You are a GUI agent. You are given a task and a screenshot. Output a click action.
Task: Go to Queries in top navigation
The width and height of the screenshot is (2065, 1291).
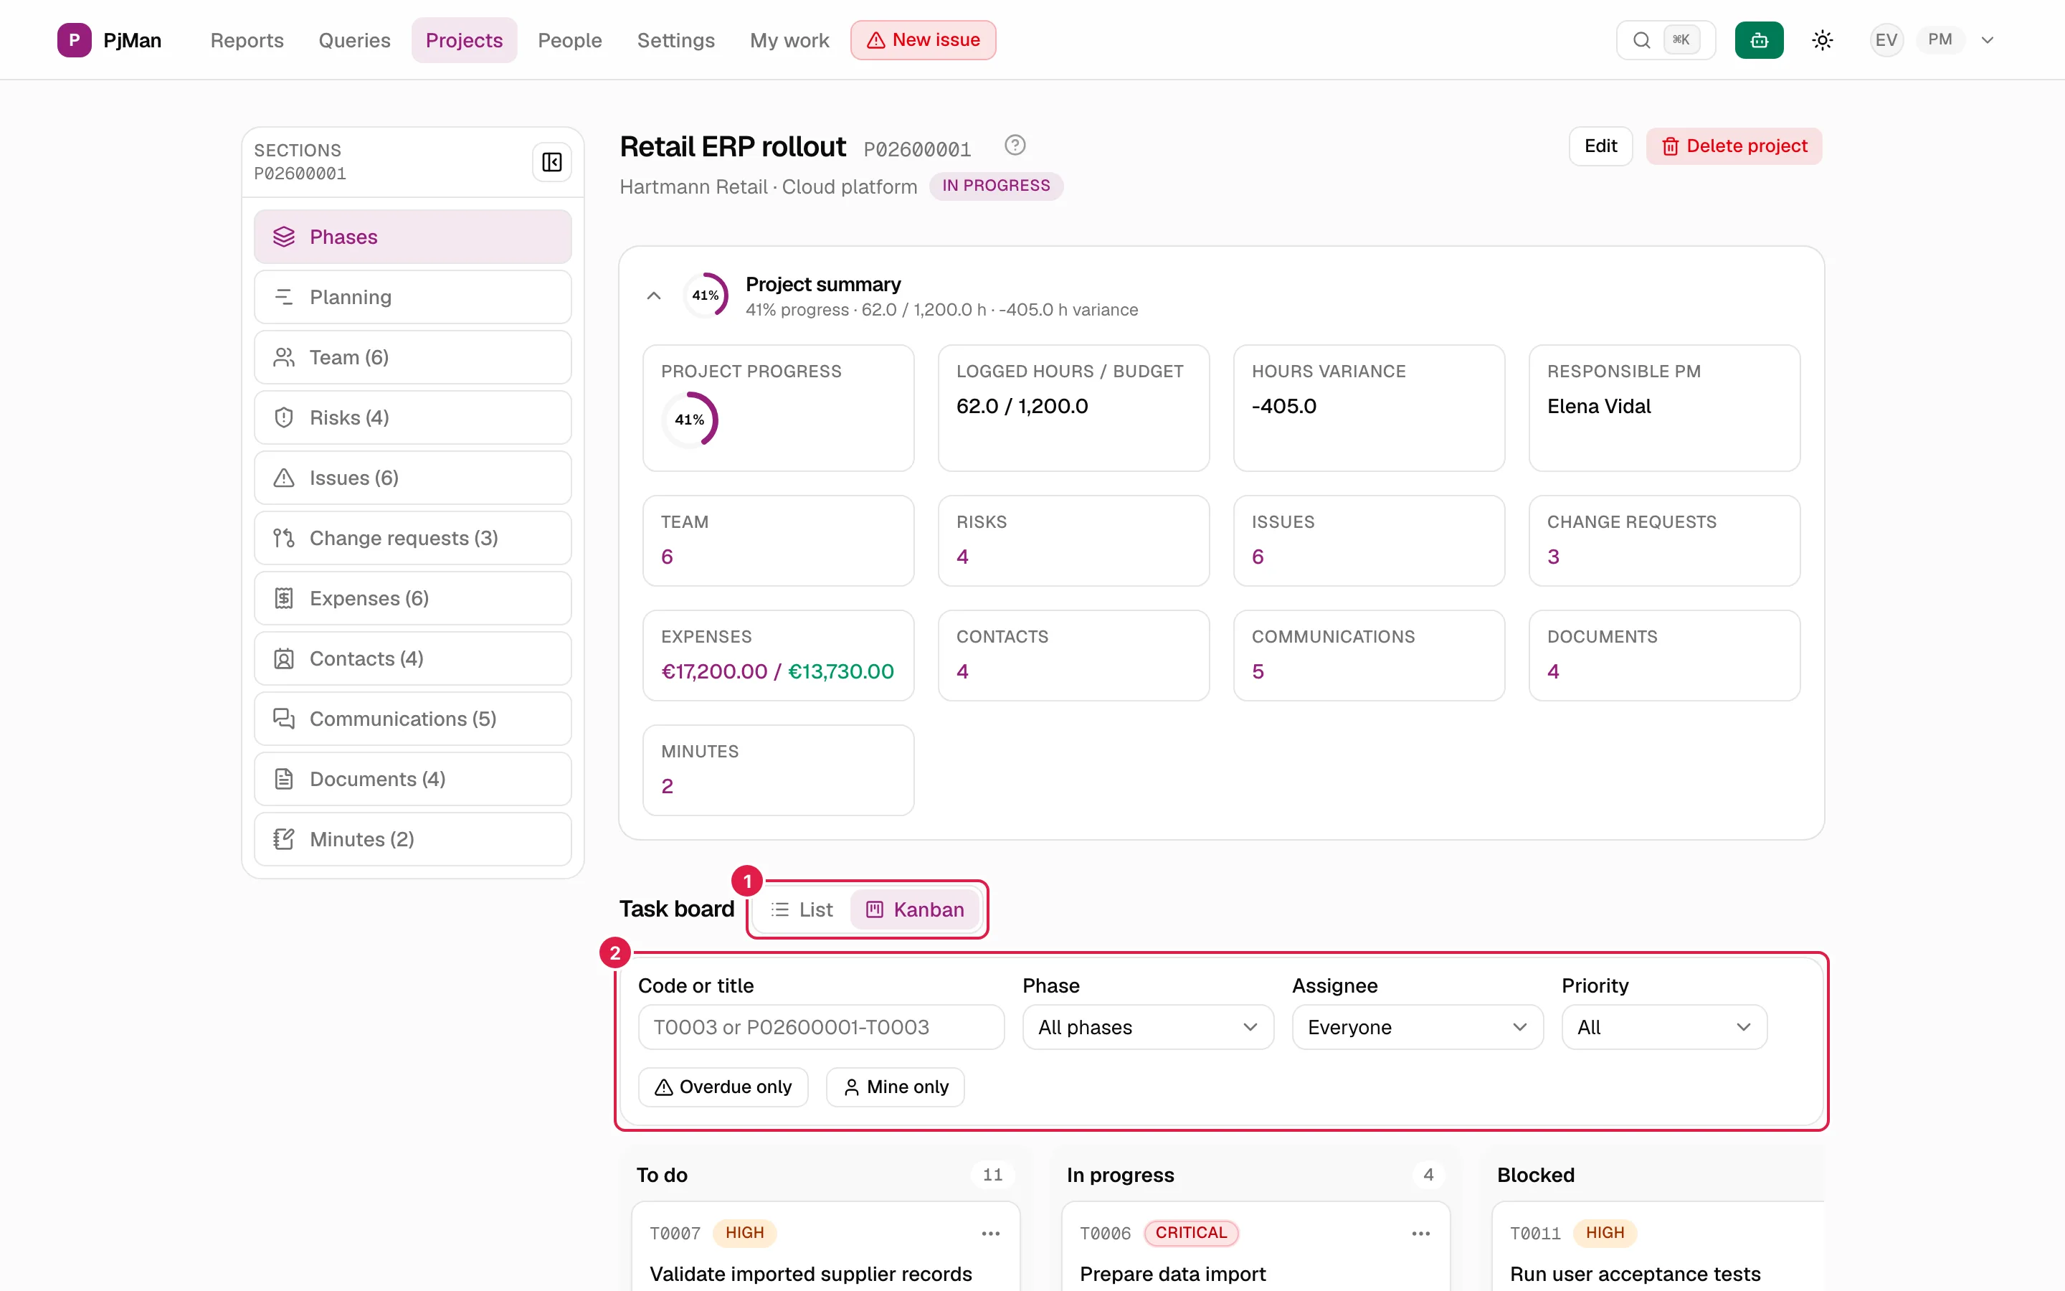tap(354, 40)
